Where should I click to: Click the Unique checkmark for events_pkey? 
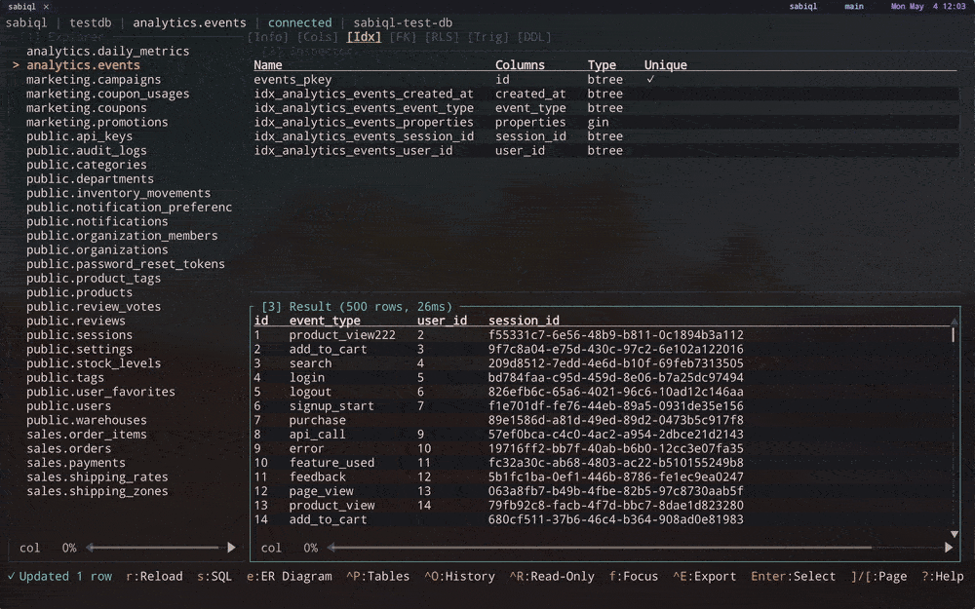(x=650, y=79)
